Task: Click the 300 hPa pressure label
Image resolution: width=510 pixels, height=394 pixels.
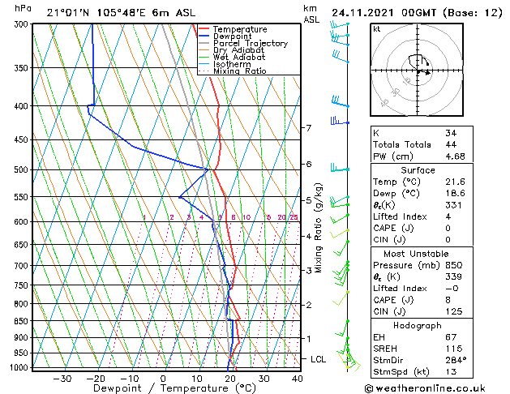Action: [x=23, y=24]
